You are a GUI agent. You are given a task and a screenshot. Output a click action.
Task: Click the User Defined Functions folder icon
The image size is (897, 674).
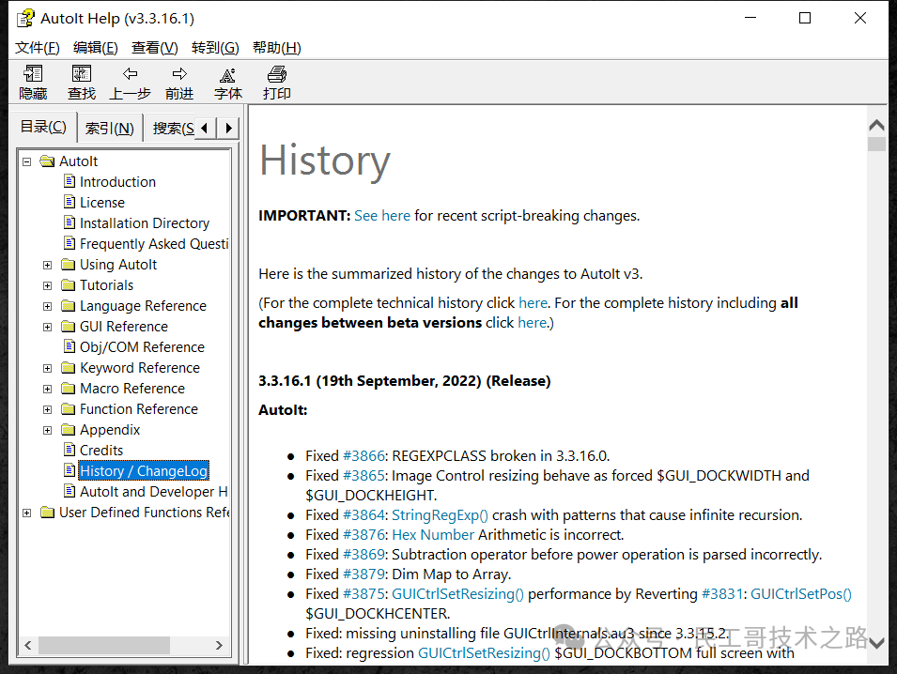click(x=48, y=512)
